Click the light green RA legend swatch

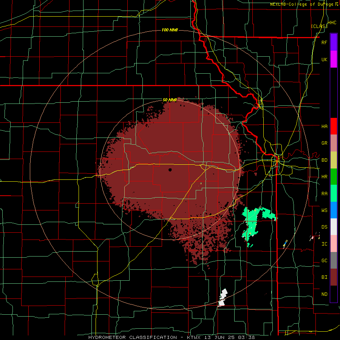[334, 193]
